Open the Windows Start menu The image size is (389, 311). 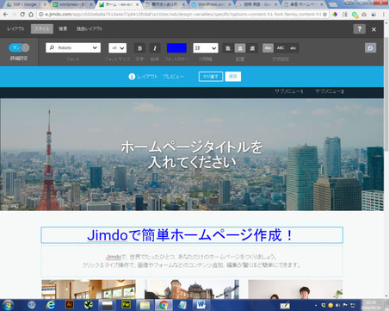8,305
